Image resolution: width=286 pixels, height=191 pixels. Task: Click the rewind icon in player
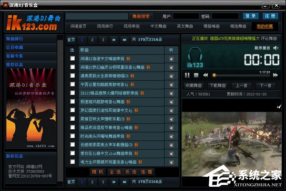(205, 75)
